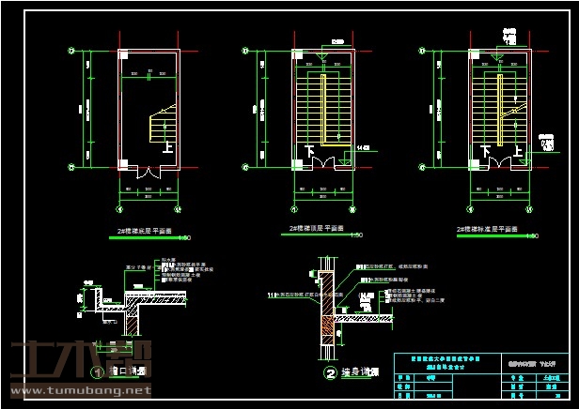Click the circled 2 wall detail marker
Screen dimensions: 579x409
[330, 372]
